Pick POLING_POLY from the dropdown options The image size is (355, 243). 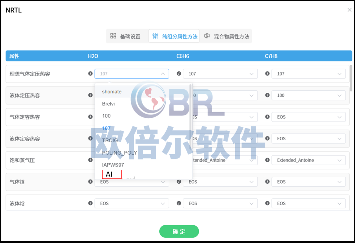point(119,153)
